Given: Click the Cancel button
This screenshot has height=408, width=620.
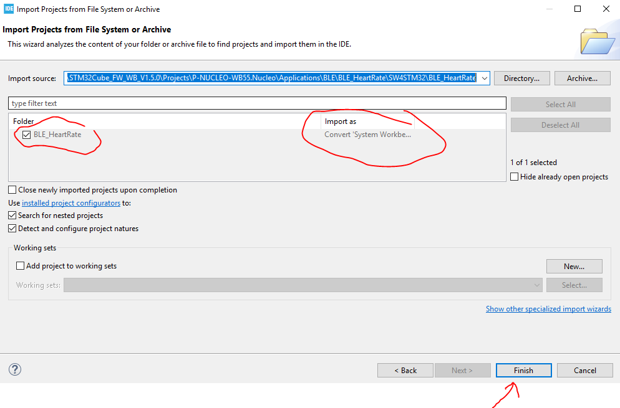Looking at the screenshot, I should pos(585,371).
